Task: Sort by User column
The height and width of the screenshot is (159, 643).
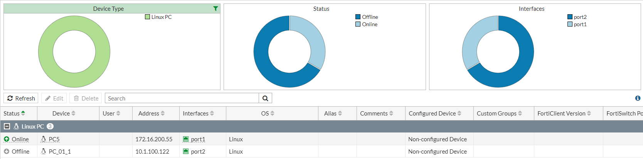Action: [118, 113]
